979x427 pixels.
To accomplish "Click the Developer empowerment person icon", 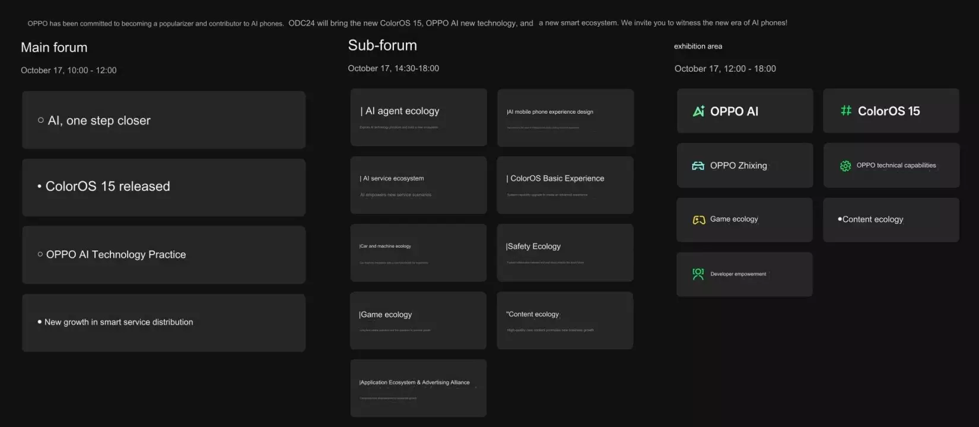I will (698, 274).
